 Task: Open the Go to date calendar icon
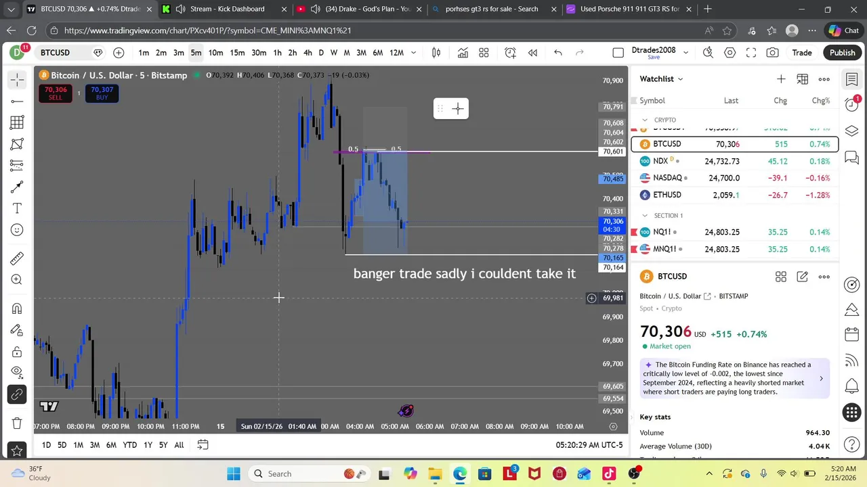click(203, 445)
